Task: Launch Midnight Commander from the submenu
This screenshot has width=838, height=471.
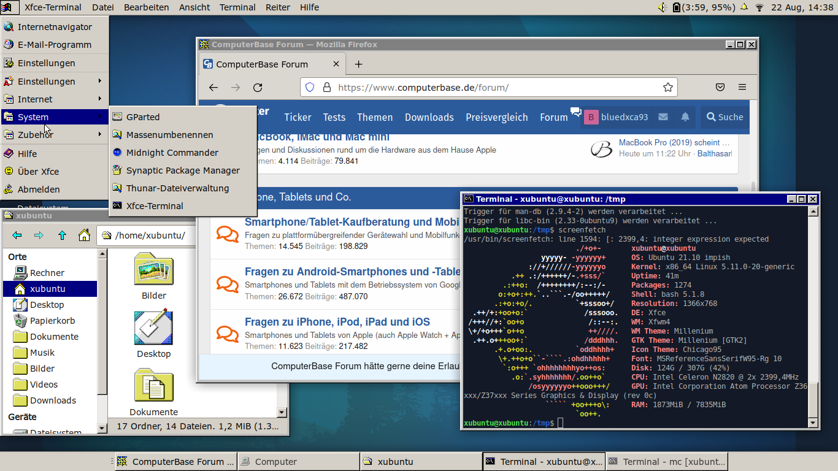Action: (x=183, y=153)
